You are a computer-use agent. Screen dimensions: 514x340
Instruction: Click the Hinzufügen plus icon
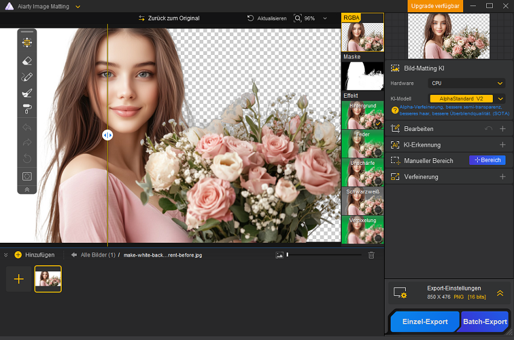tap(18, 255)
